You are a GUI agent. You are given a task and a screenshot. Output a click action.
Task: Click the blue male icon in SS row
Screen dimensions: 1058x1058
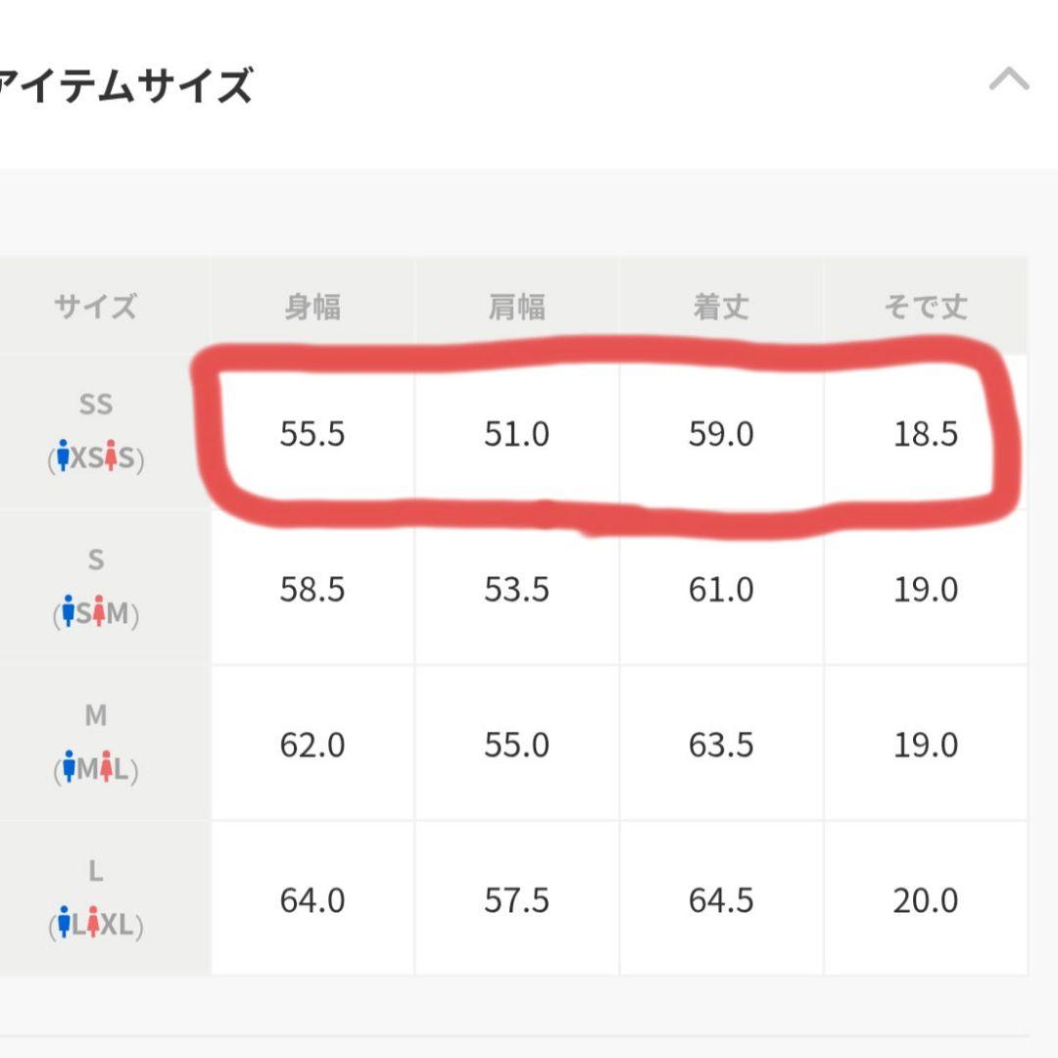click(63, 456)
